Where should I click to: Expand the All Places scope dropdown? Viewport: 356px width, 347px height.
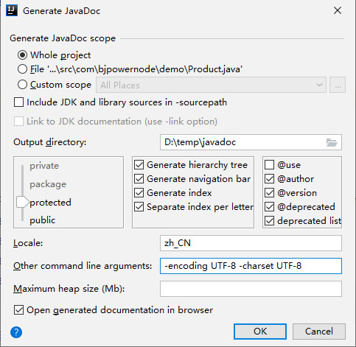pyautogui.click(x=211, y=85)
